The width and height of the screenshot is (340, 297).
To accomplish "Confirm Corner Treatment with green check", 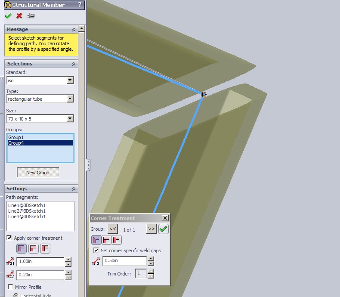I will [163, 229].
